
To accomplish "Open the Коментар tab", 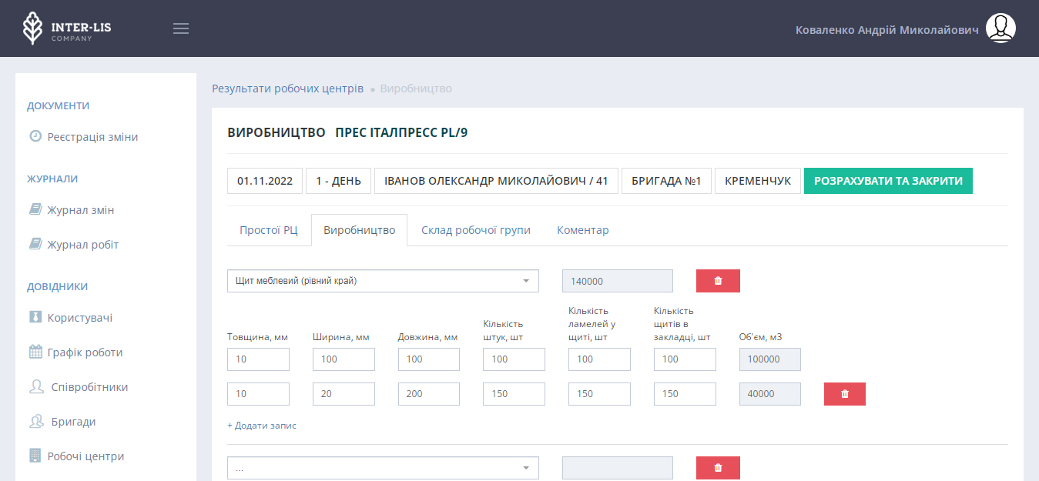I will coord(582,230).
